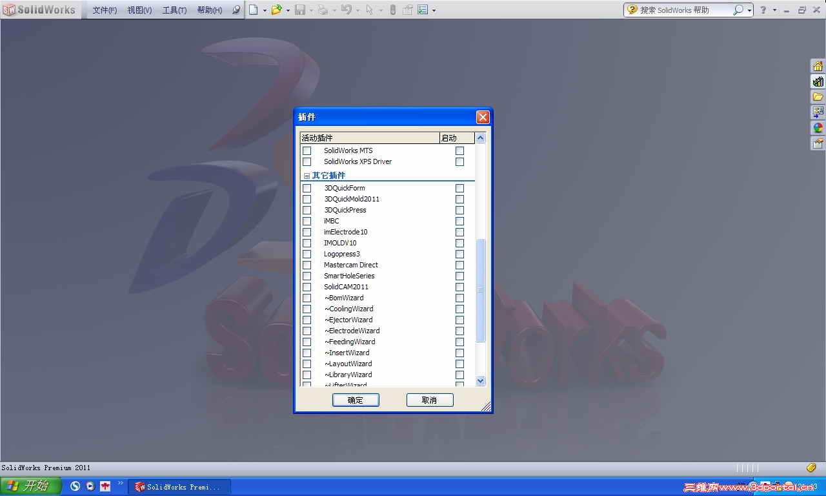Click the add-ins list scroll down arrow
The height and width of the screenshot is (496, 826).
[480, 381]
